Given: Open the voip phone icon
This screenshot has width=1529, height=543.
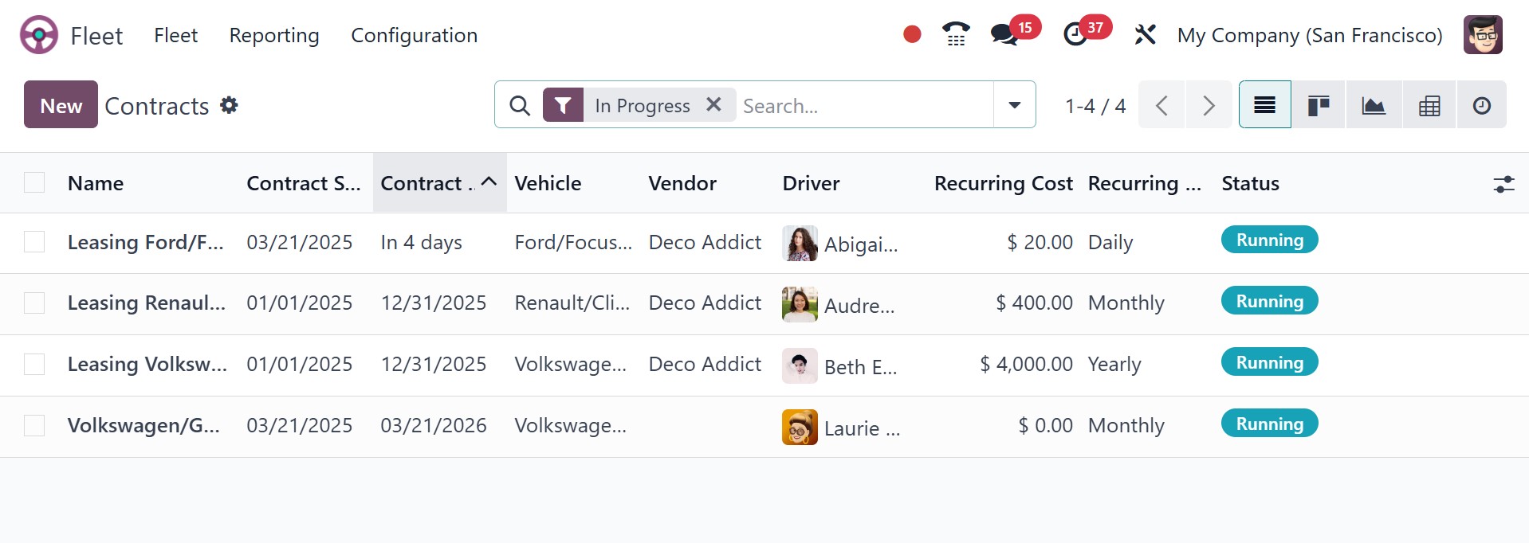Looking at the screenshot, I should (x=956, y=35).
